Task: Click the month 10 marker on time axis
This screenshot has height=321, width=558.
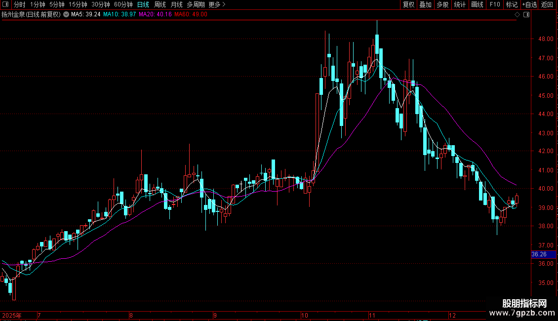Action: point(304,316)
